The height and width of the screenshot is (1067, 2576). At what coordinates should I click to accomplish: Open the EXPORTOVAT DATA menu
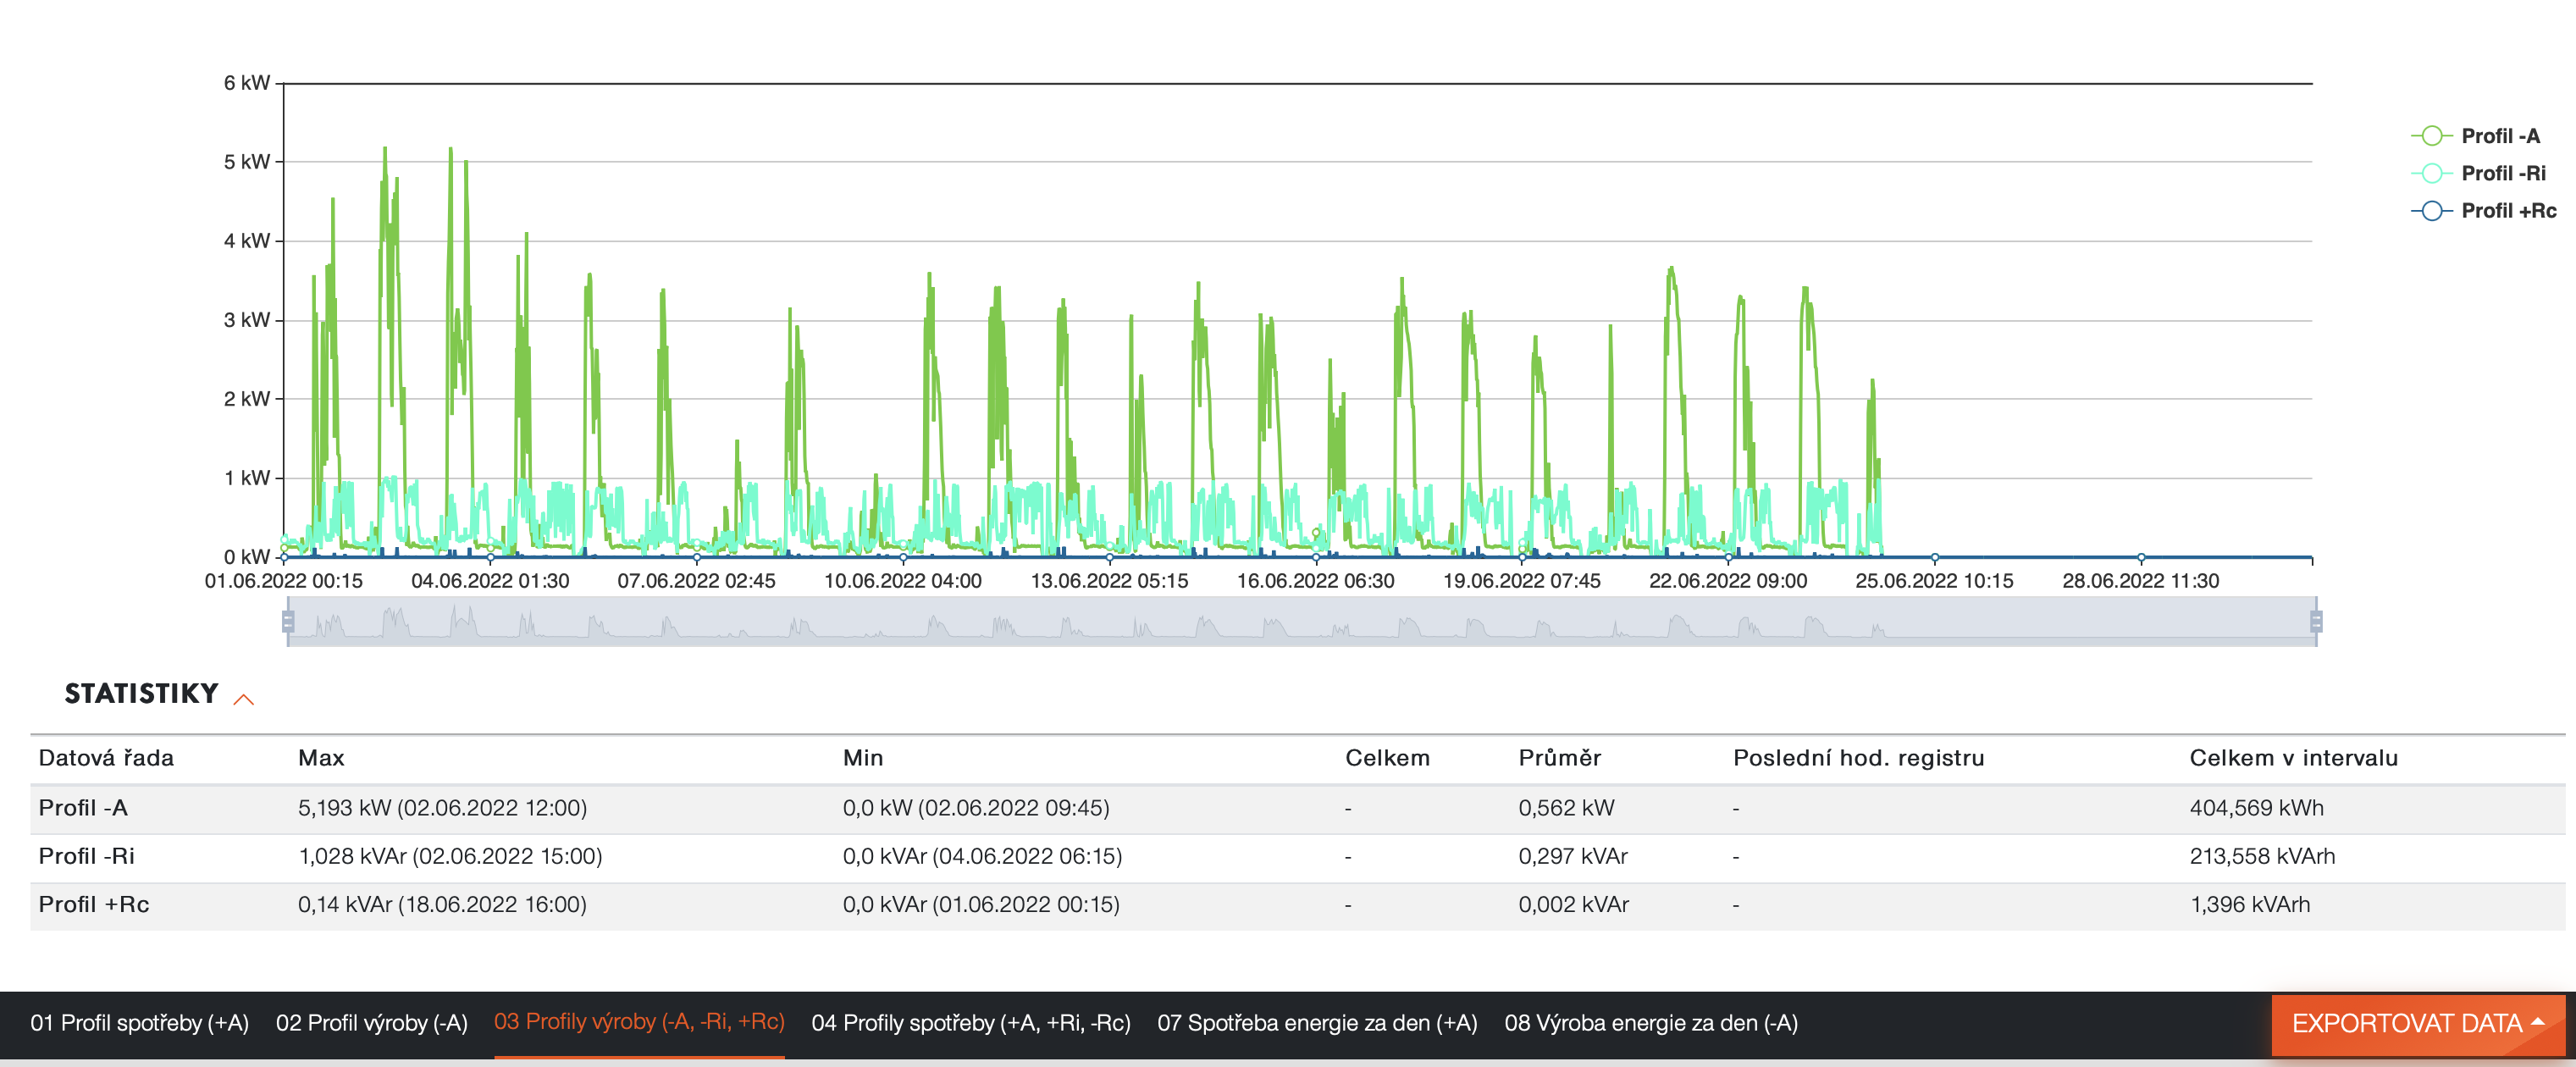(2418, 1023)
